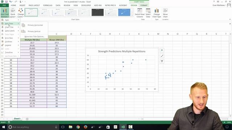Open the NITRO PRO 9 tab
232x130 pixels.
pos(110,5)
